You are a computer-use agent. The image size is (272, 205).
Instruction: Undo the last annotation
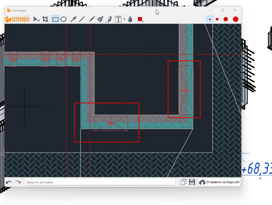[x=9, y=182]
